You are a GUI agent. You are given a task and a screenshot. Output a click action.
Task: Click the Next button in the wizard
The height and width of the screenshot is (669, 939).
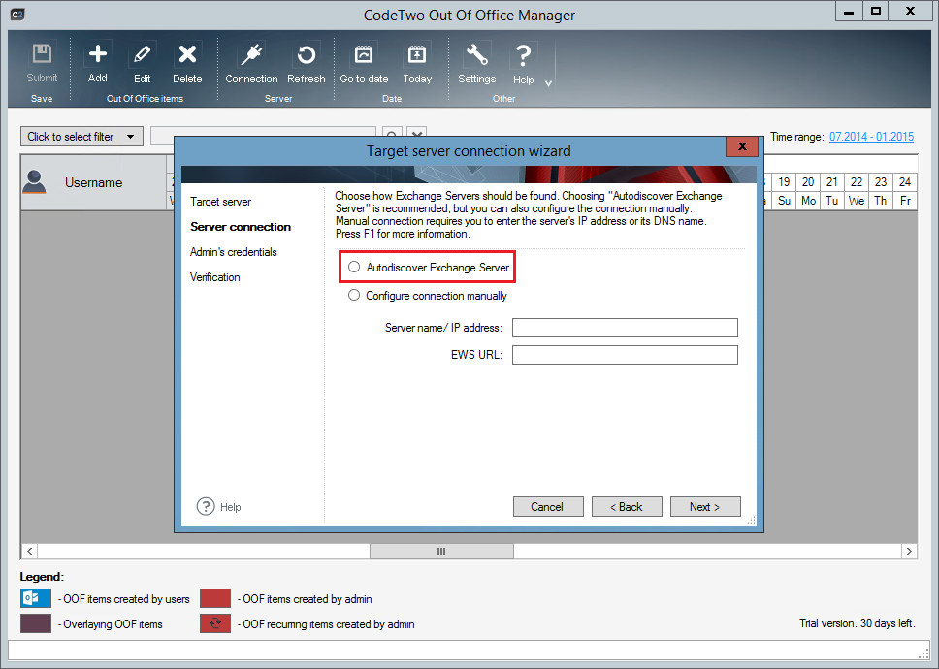tap(705, 507)
